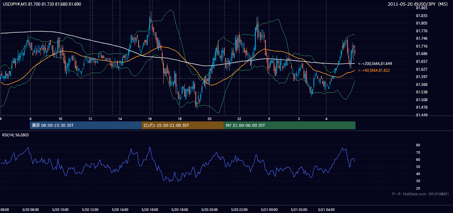Click the London 15:30-21:00 JST session bar
The image size is (453, 213).
pyautogui.click(x=183, y=125)
